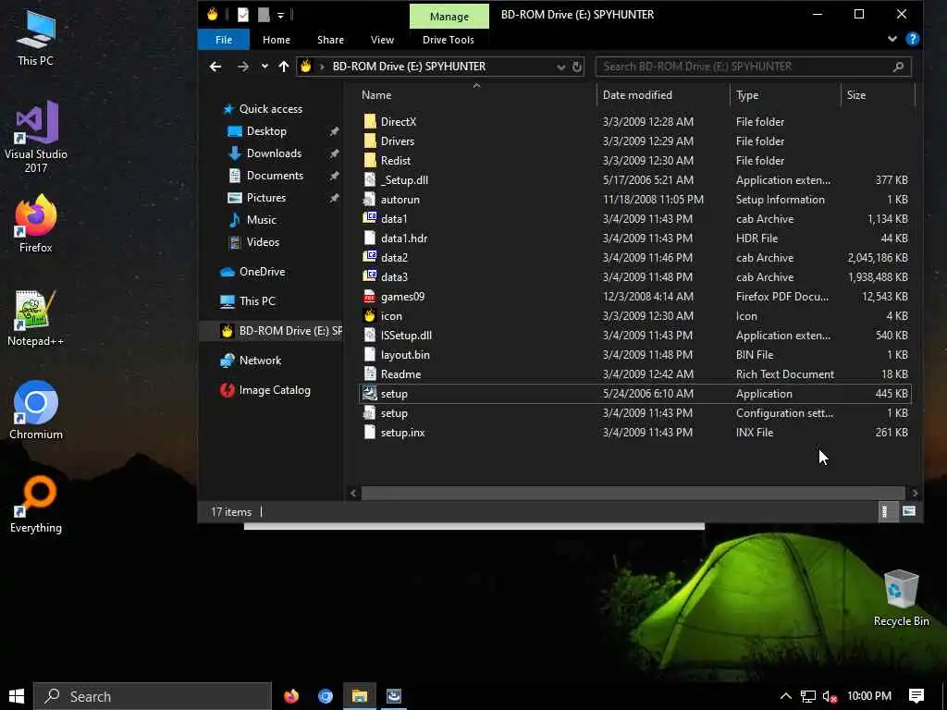The image size is (947, 710).
Task: Sort by Type column header
Action: pos(785,95)
